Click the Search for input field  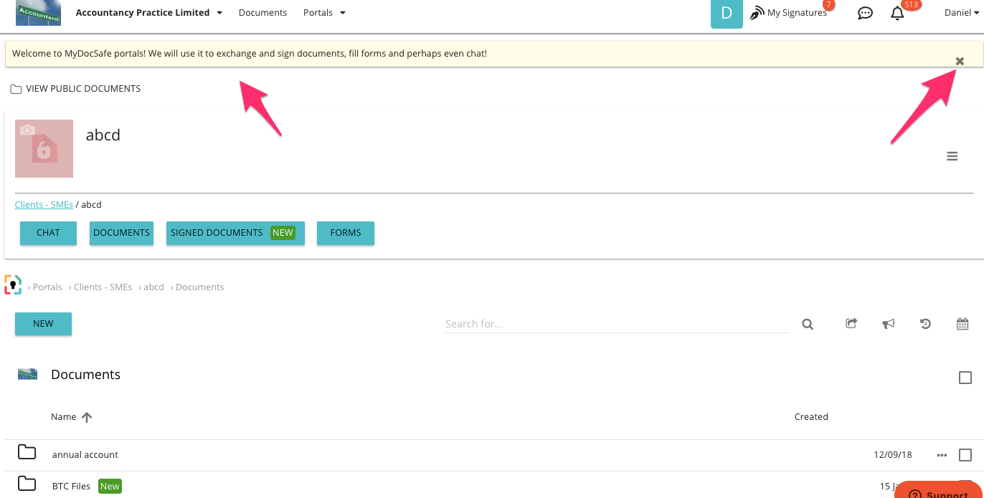pyautogui.click(x=615, y=324)
